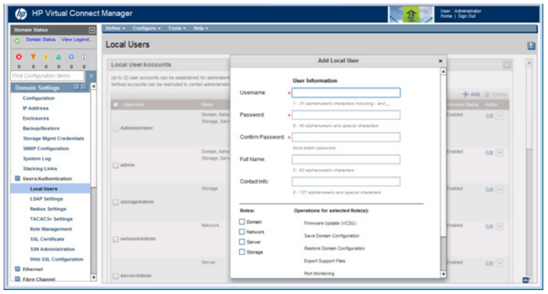This screenshot has height=294, width=548.
Task: Open the action dropdown for the storageAdmin row
Action: point(499,190)
